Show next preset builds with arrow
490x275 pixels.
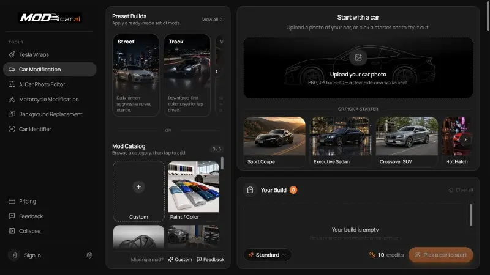pos(216,71)
